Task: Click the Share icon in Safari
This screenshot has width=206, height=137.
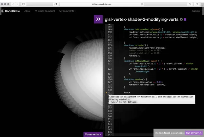Action: (x=190, y=4)
